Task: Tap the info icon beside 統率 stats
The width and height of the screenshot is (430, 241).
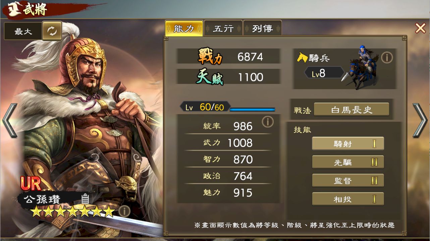Action: [x=267, y=122]
